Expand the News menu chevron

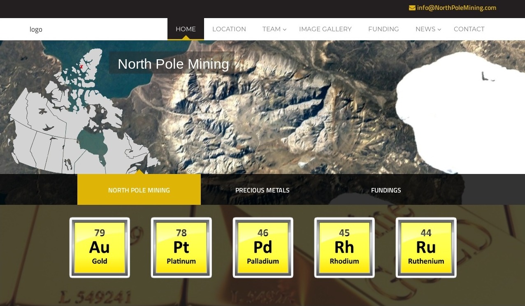click(x=439, y=29)
